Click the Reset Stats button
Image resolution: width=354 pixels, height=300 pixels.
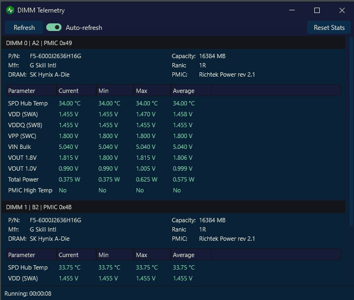[x=329, y=28]
